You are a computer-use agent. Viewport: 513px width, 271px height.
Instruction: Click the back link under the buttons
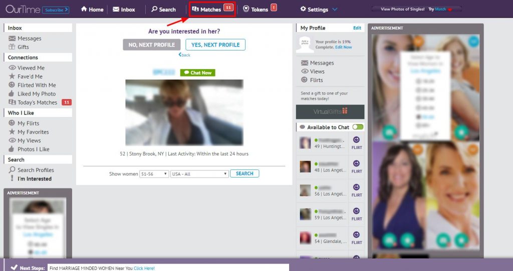click(184, 55)
